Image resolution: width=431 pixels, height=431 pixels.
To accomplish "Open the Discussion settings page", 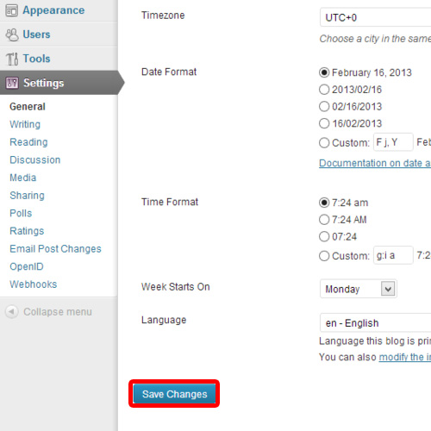I will click(x=35, y=159).
